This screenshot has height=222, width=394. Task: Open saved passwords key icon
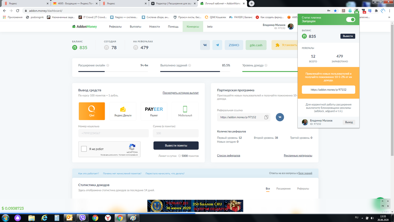click(328, 11)
